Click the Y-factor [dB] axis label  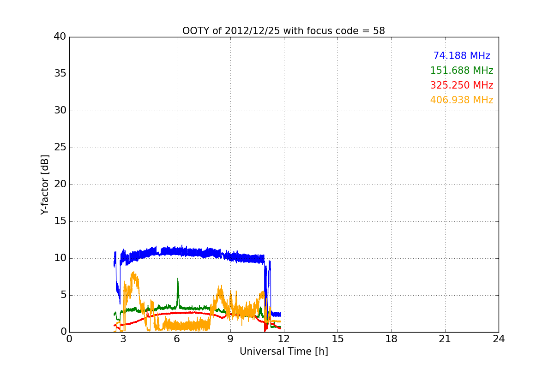coord(45,184)
